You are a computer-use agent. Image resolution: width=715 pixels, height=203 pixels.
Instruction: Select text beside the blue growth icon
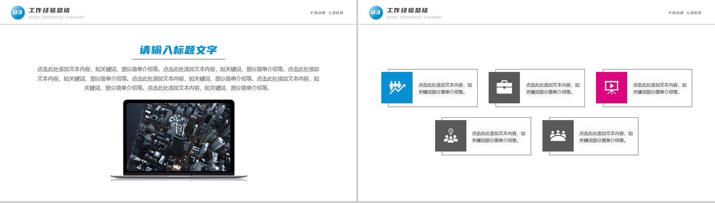coord(445,89)
